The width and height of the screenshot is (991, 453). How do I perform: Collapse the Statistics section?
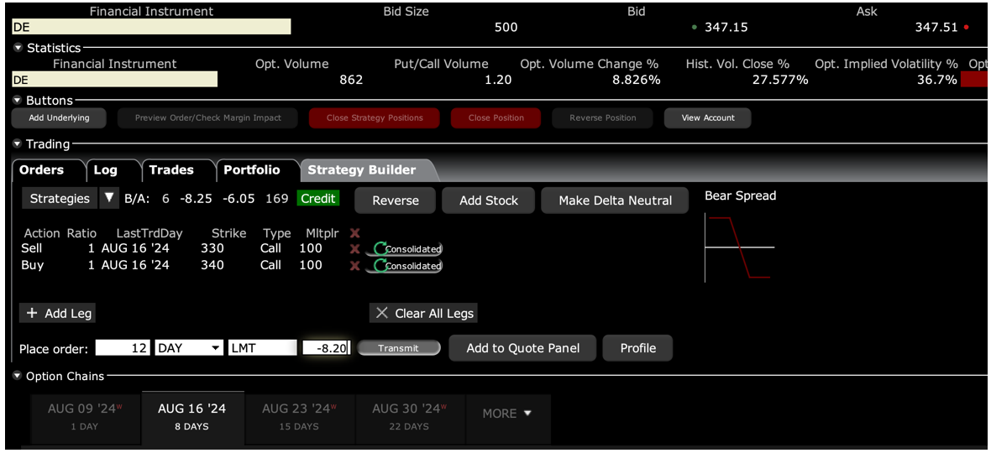click(18, 48)
